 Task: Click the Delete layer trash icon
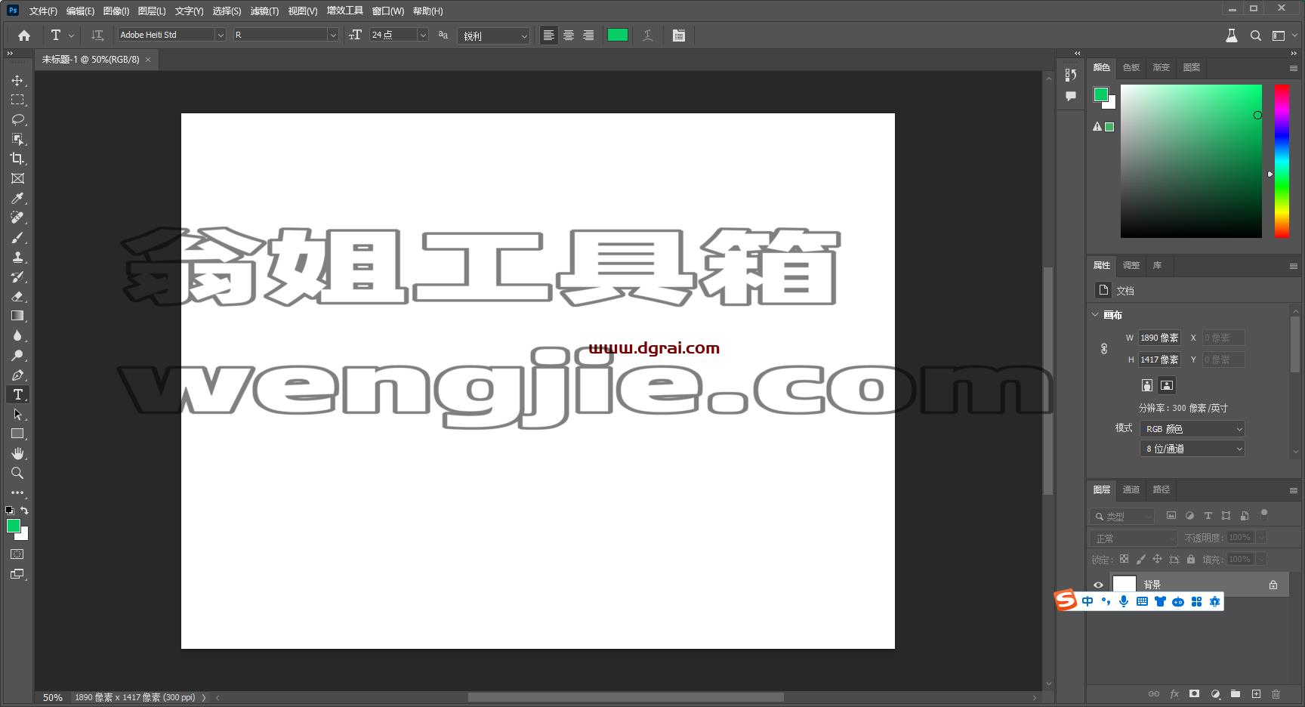[x=1276, y=693]
